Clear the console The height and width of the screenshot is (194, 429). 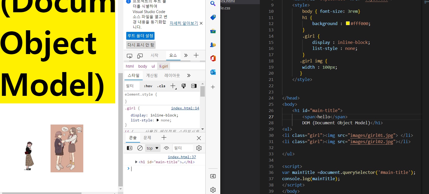tap(140, 148)
